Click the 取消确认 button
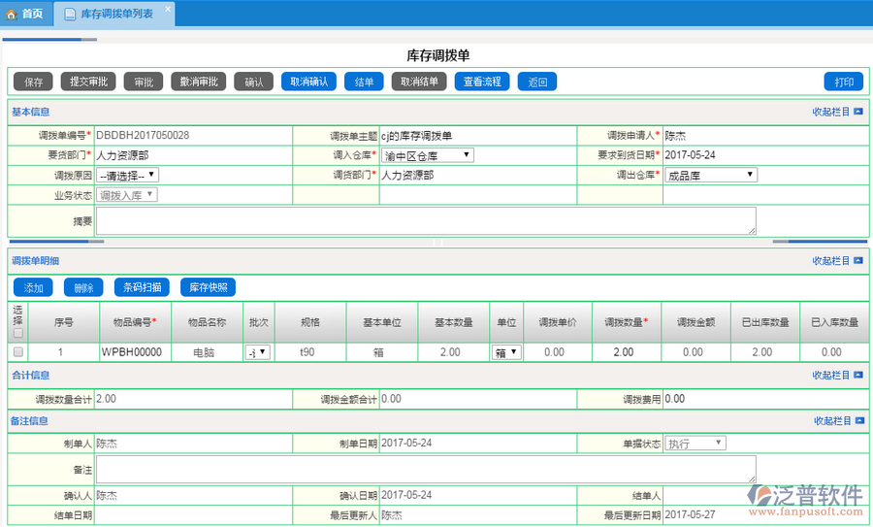This screenshot has height=527, width=873. (x=308, y=82)
